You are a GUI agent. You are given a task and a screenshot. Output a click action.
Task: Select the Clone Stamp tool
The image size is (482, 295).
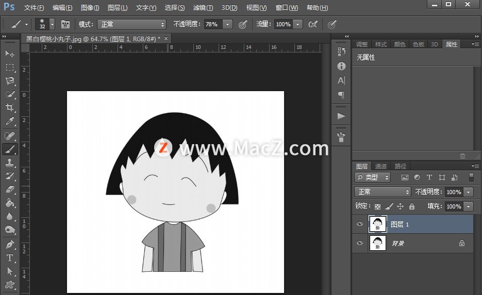click(10, 162)
